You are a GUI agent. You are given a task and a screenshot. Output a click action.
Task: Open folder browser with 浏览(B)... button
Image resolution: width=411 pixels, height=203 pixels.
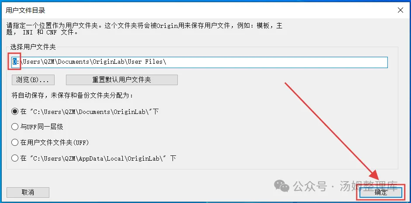point(33,80)
